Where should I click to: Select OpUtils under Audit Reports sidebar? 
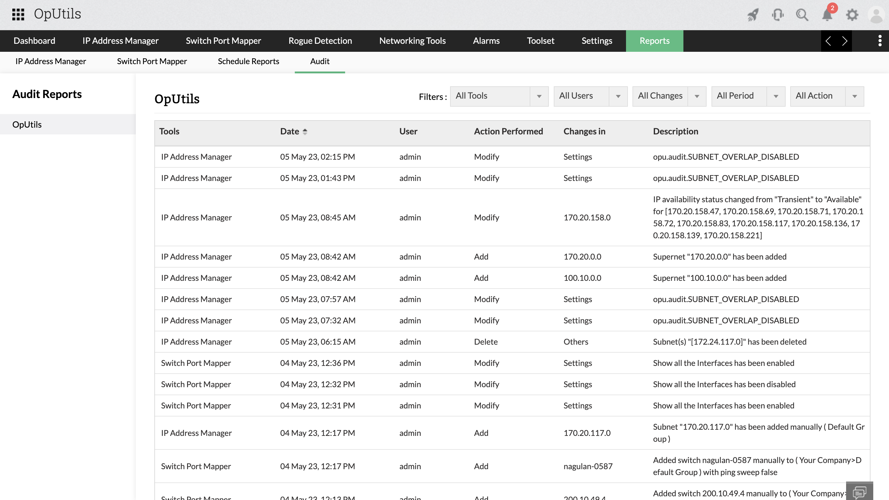click(27, 124)
